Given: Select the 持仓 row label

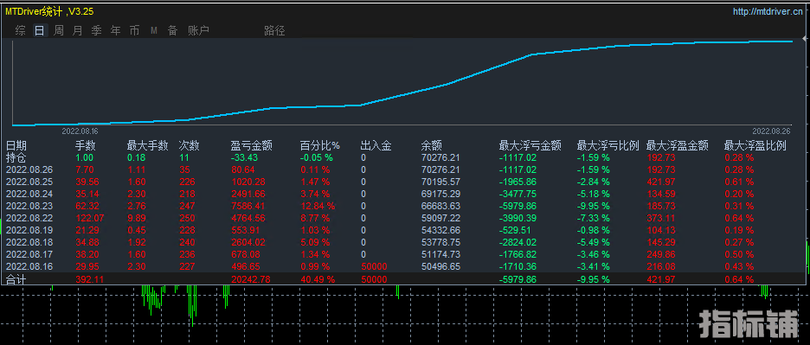Looking at the screenshot, I should [x=16, y=157].
